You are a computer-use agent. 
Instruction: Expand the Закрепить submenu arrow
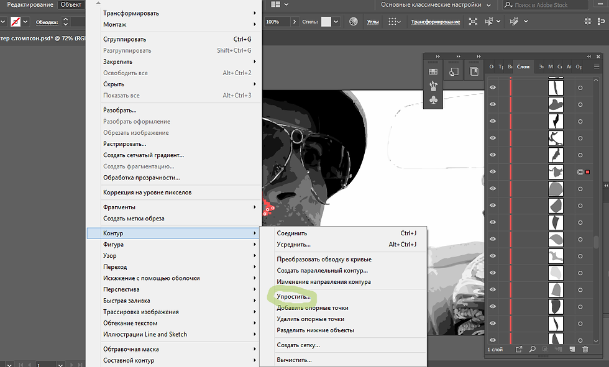(255, 61)
